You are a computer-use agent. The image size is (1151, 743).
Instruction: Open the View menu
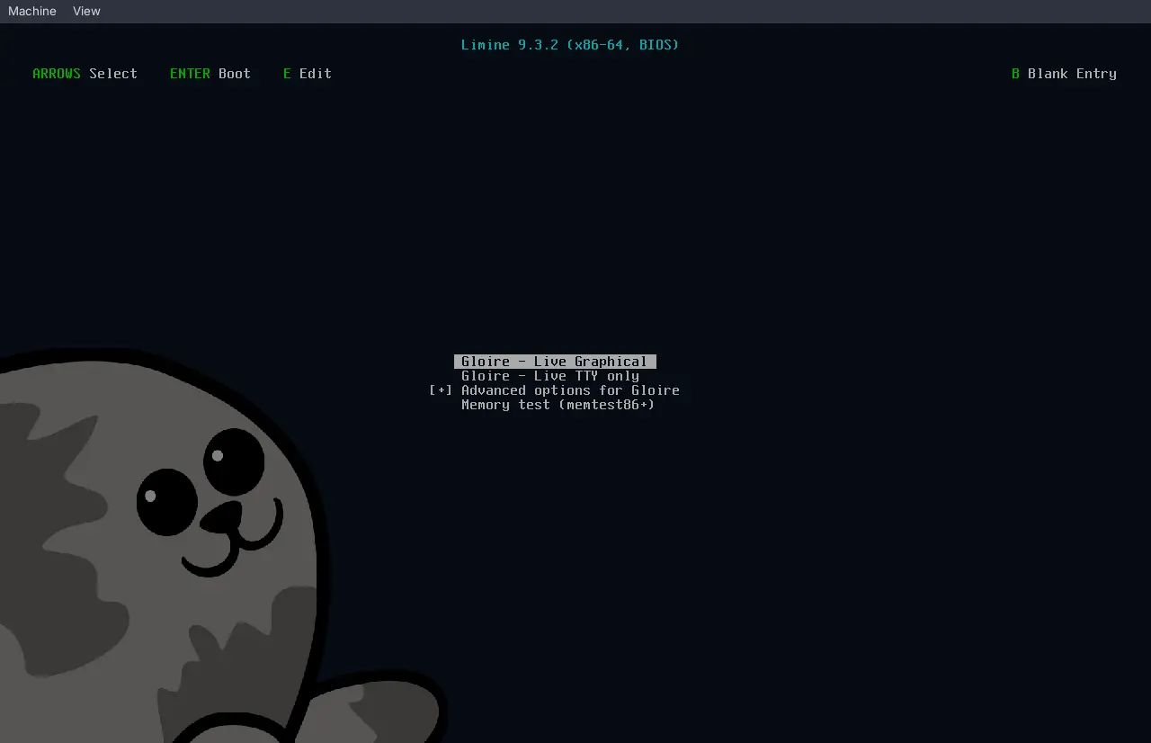(x=86, y=11)
